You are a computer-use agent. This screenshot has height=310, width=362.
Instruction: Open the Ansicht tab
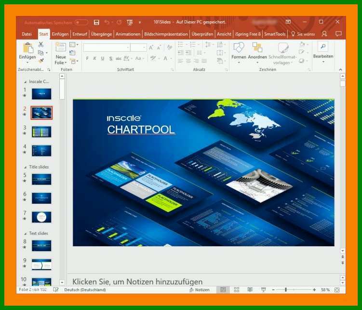(x=224, y=34)
